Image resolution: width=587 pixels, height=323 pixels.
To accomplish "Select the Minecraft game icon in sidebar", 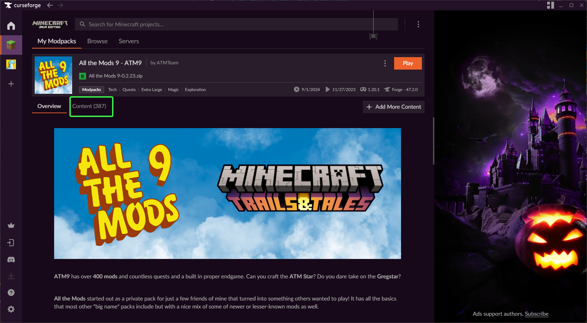I will (11, 45).
